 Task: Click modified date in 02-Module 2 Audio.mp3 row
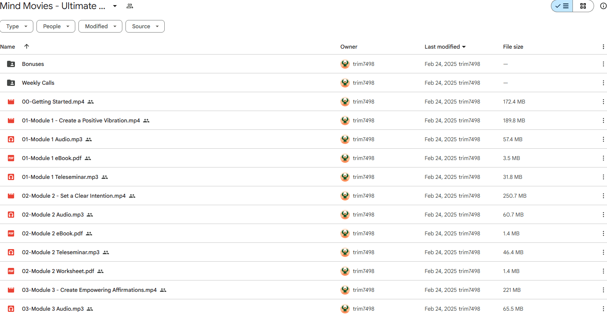click(452, 215)
